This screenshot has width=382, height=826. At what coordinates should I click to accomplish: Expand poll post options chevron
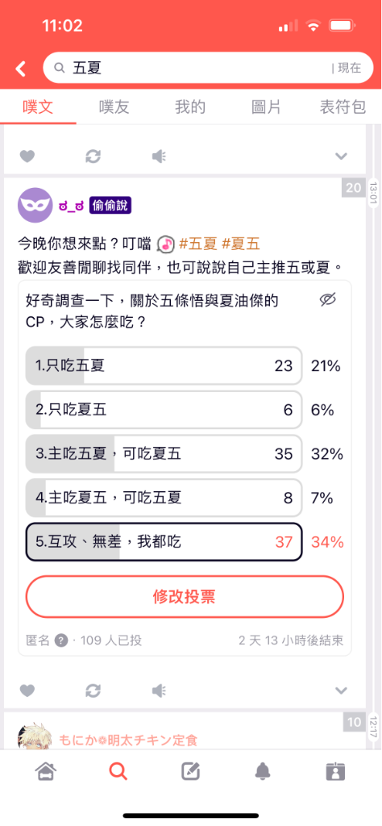[x=341, y=690]
